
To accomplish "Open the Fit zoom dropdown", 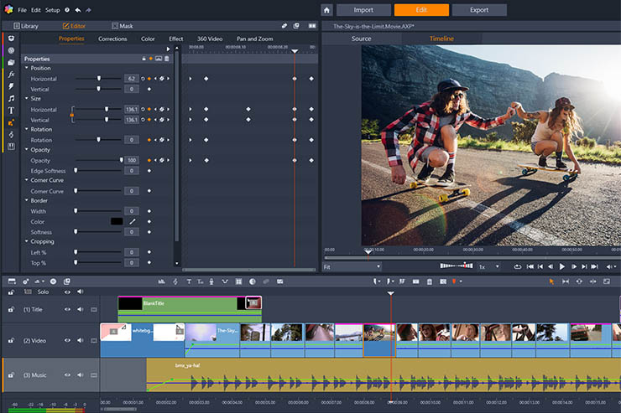I will tap(352, 266).
